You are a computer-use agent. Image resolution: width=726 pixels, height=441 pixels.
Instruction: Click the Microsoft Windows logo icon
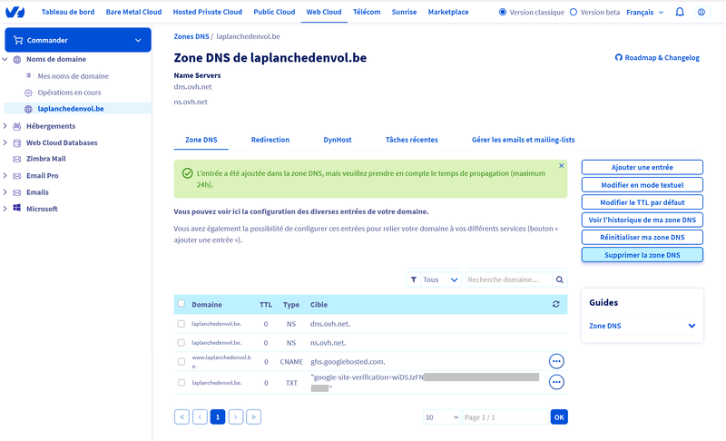click(x=17, y=208)
